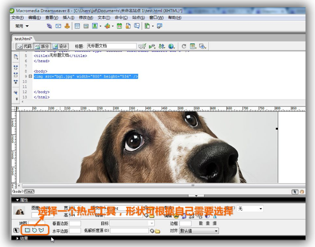Screen dimensions: 315x247
Task: Click the Images insert icon
Action: (95, 26)
